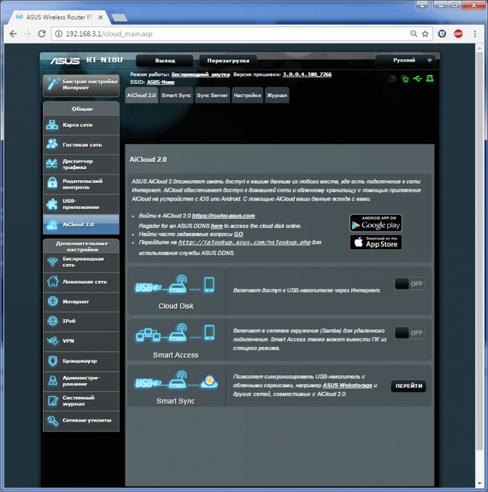
Task: Switch to Sync Server tab
Action: point(212,95)
